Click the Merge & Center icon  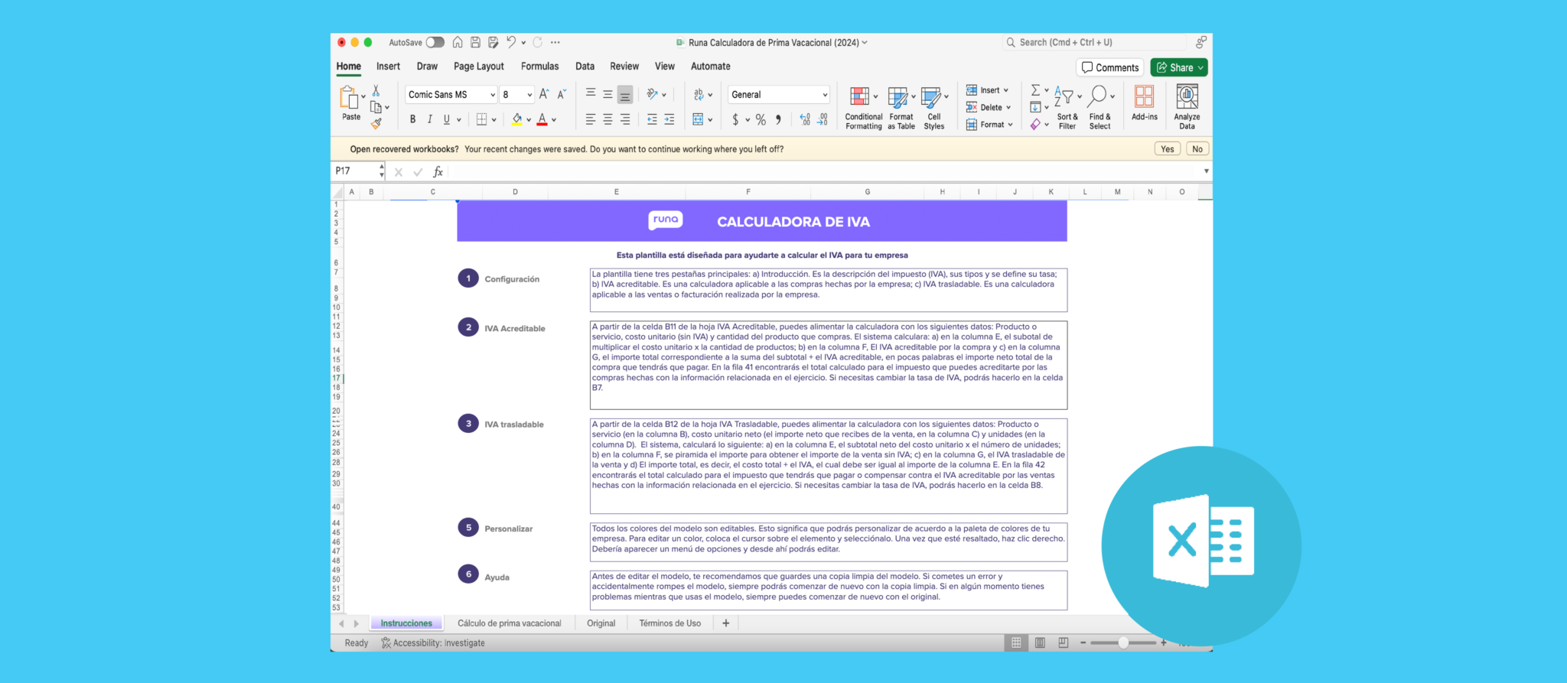698,119
